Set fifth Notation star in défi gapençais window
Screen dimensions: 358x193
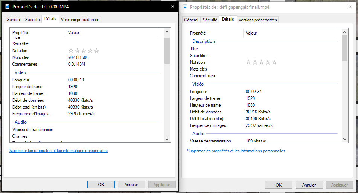point(274,62)
